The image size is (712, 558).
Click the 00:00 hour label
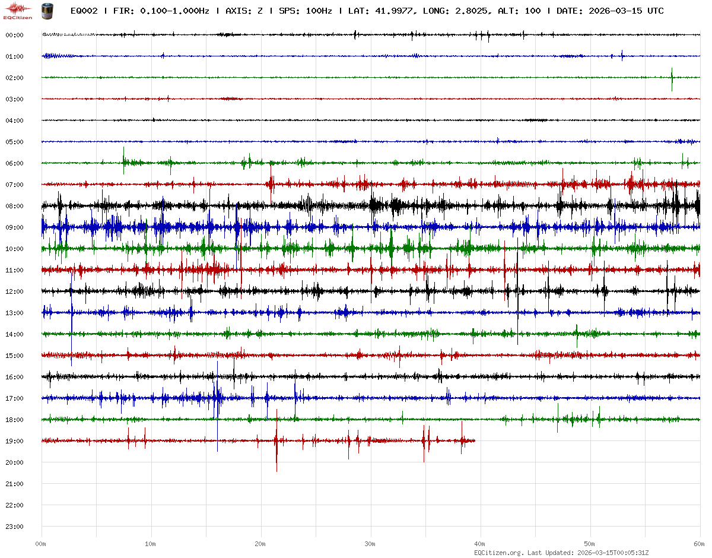pos(14,35)
